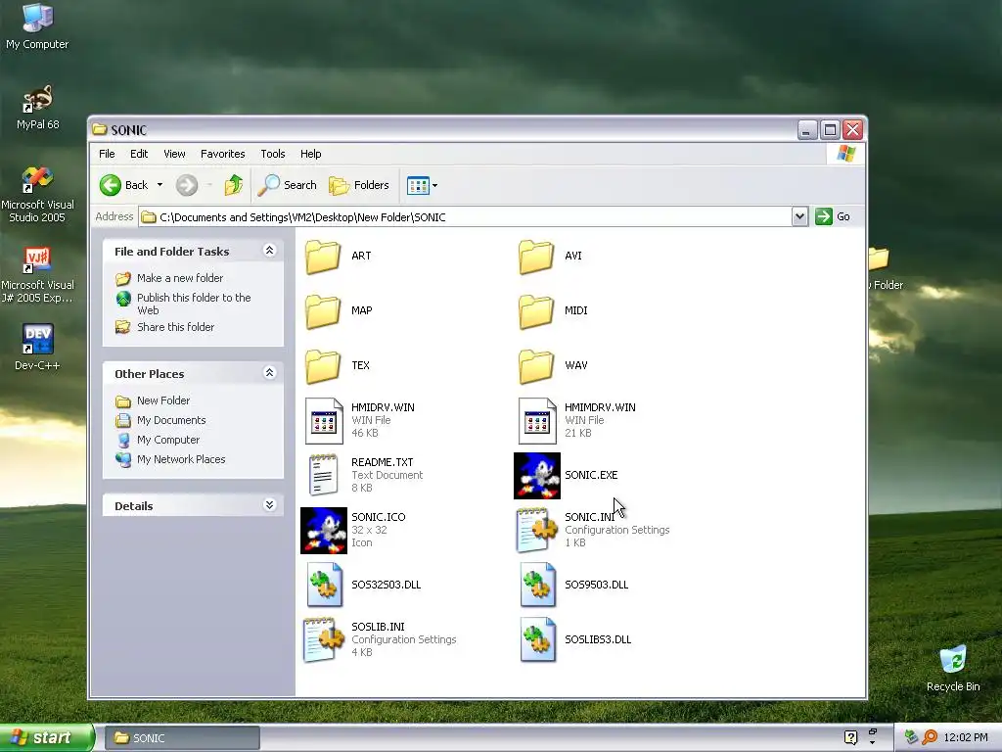Screen dimensions: 1002x752
Task: Select the SONIC.ICO icon file
Action: coord(324,530)
